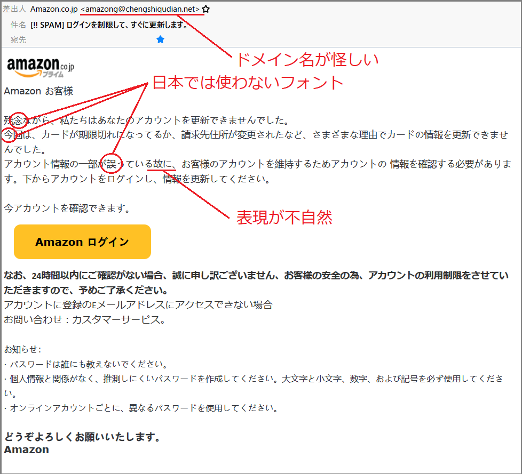This screenshot has height=474, width=522.
Task: Click the Amazon.co.jp Prime logo
Action: [x=41, y=68]
